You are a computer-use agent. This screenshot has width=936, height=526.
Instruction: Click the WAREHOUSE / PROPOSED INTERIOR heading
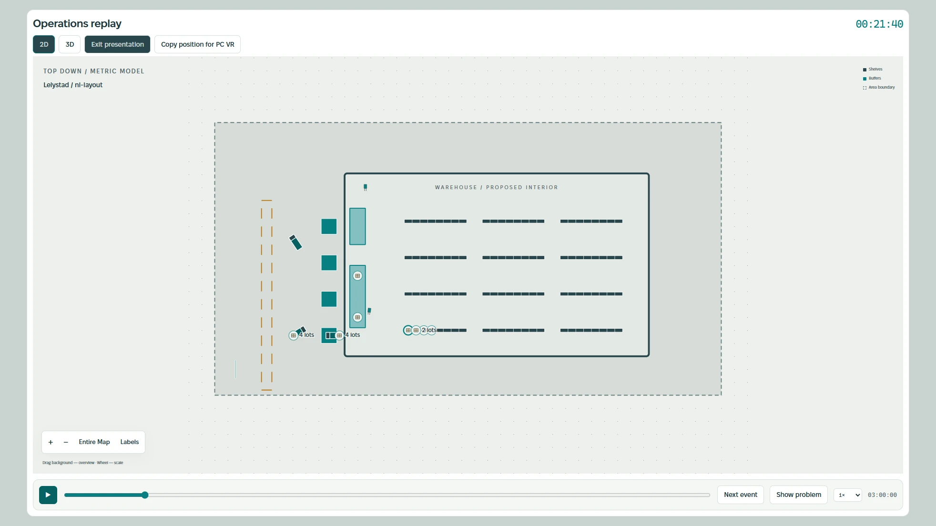pyautogui.click(x=496, y=187)
